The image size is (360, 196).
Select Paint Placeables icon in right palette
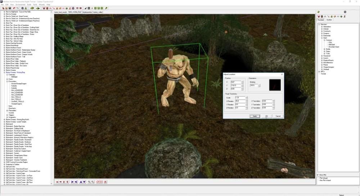pos(335,17)
